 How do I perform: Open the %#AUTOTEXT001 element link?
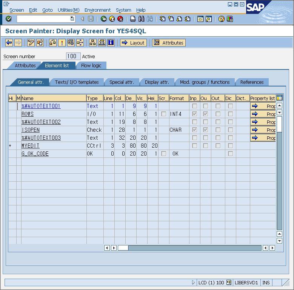[x=41, y=106]
